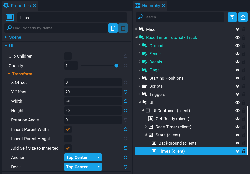This screenshot has height=174, width=250.
Task: Click the upload publish icon in Hierarchy
Action: click(243, 17)
